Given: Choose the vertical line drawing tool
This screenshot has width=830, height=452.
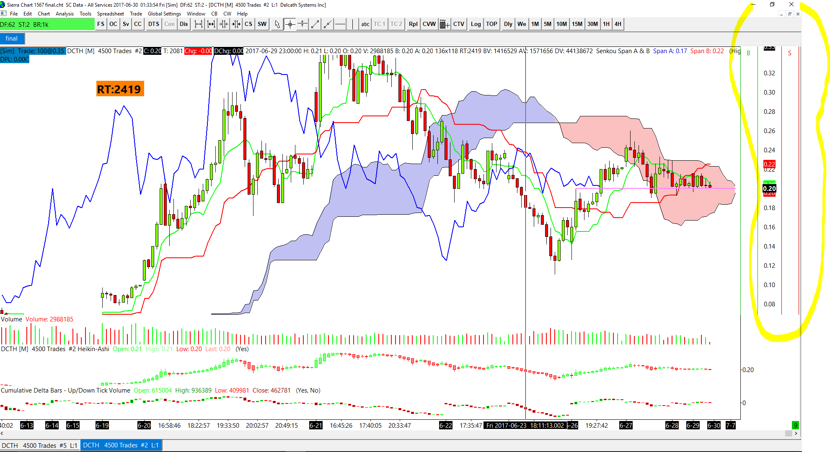Looking at the screenshot, I should [353, 24].
